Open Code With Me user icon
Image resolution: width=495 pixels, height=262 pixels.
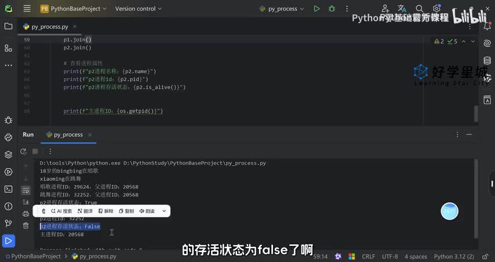(385, 9)
